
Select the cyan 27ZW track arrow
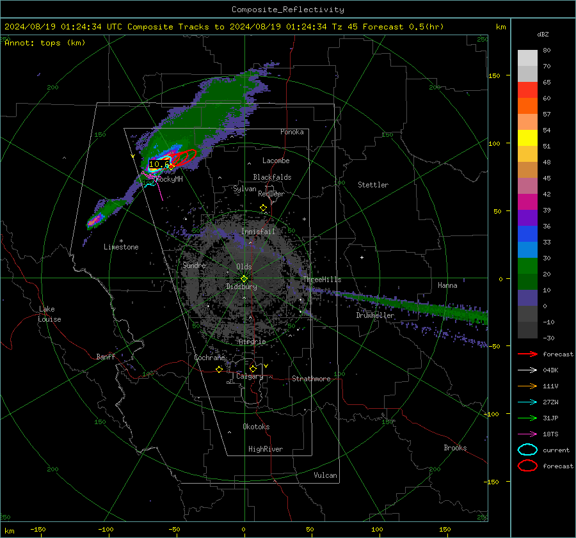click(x=527, y=402)
